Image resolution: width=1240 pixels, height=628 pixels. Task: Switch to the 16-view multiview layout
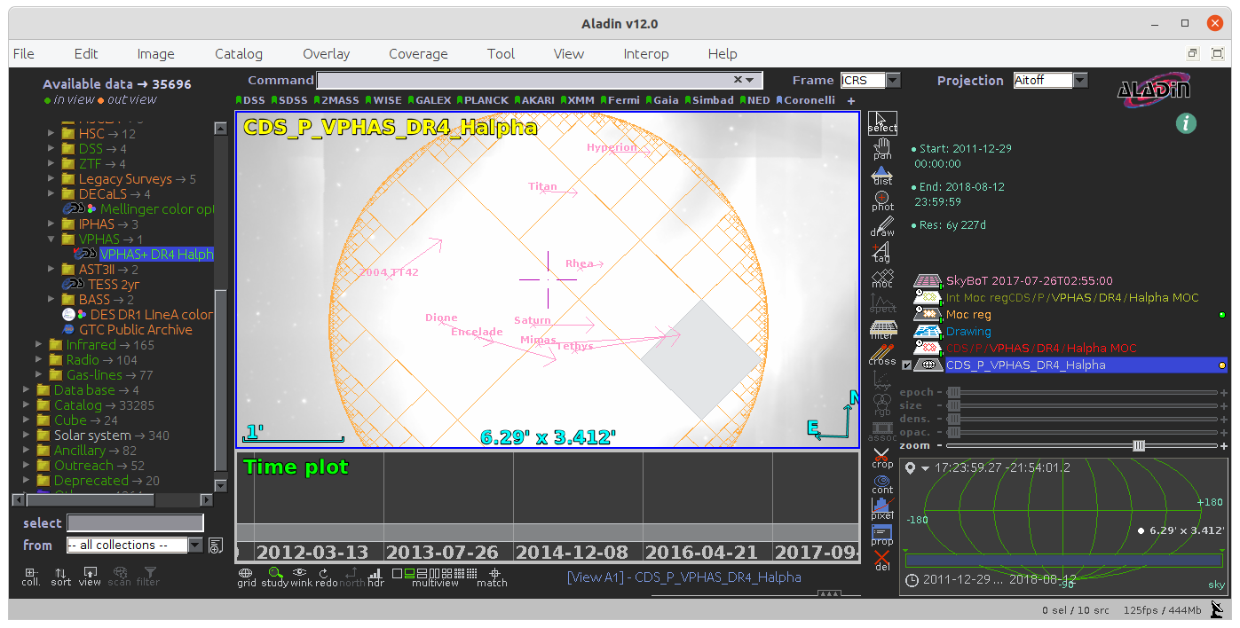(471, 573)
